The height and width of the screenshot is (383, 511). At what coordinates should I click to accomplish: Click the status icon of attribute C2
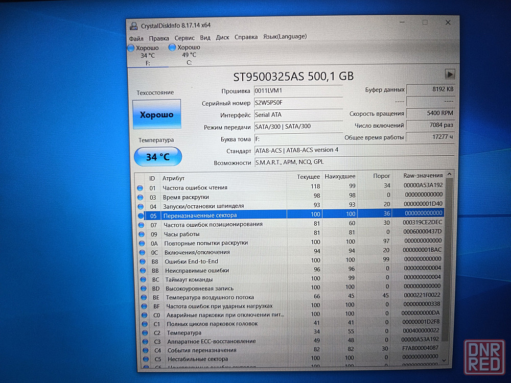[x=145, y=332]
